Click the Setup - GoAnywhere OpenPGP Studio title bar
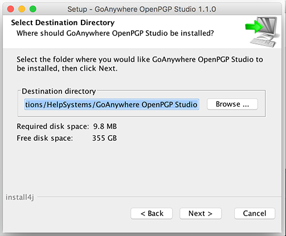 (142, 9)
